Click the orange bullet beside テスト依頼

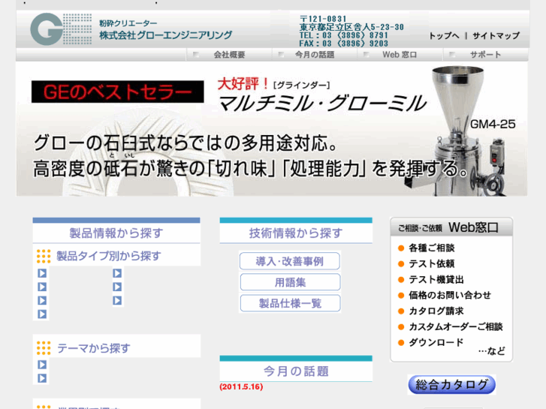tap(401, 264)
